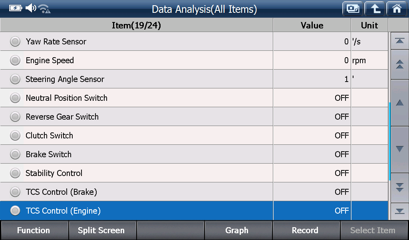Screen dimensions: 409x240
Task: Move down one row arrow
Action: point(399,149)
